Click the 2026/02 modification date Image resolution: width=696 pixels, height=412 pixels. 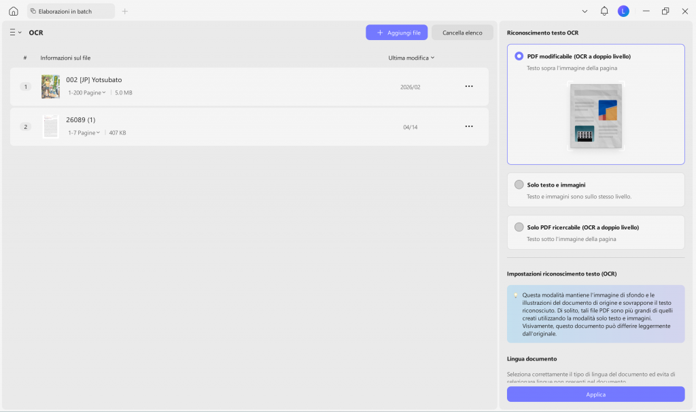coord(410,87)
